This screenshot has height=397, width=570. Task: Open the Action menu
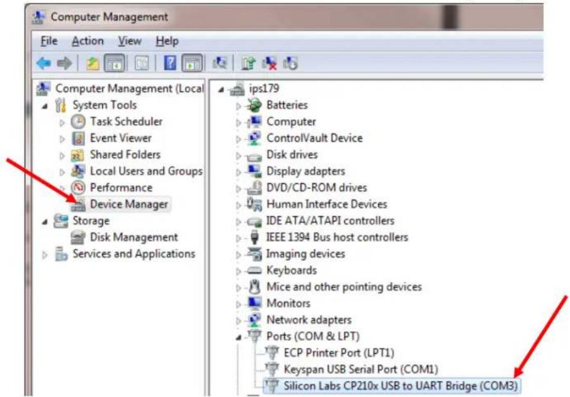pyautogui.click(x=88, y=41)
